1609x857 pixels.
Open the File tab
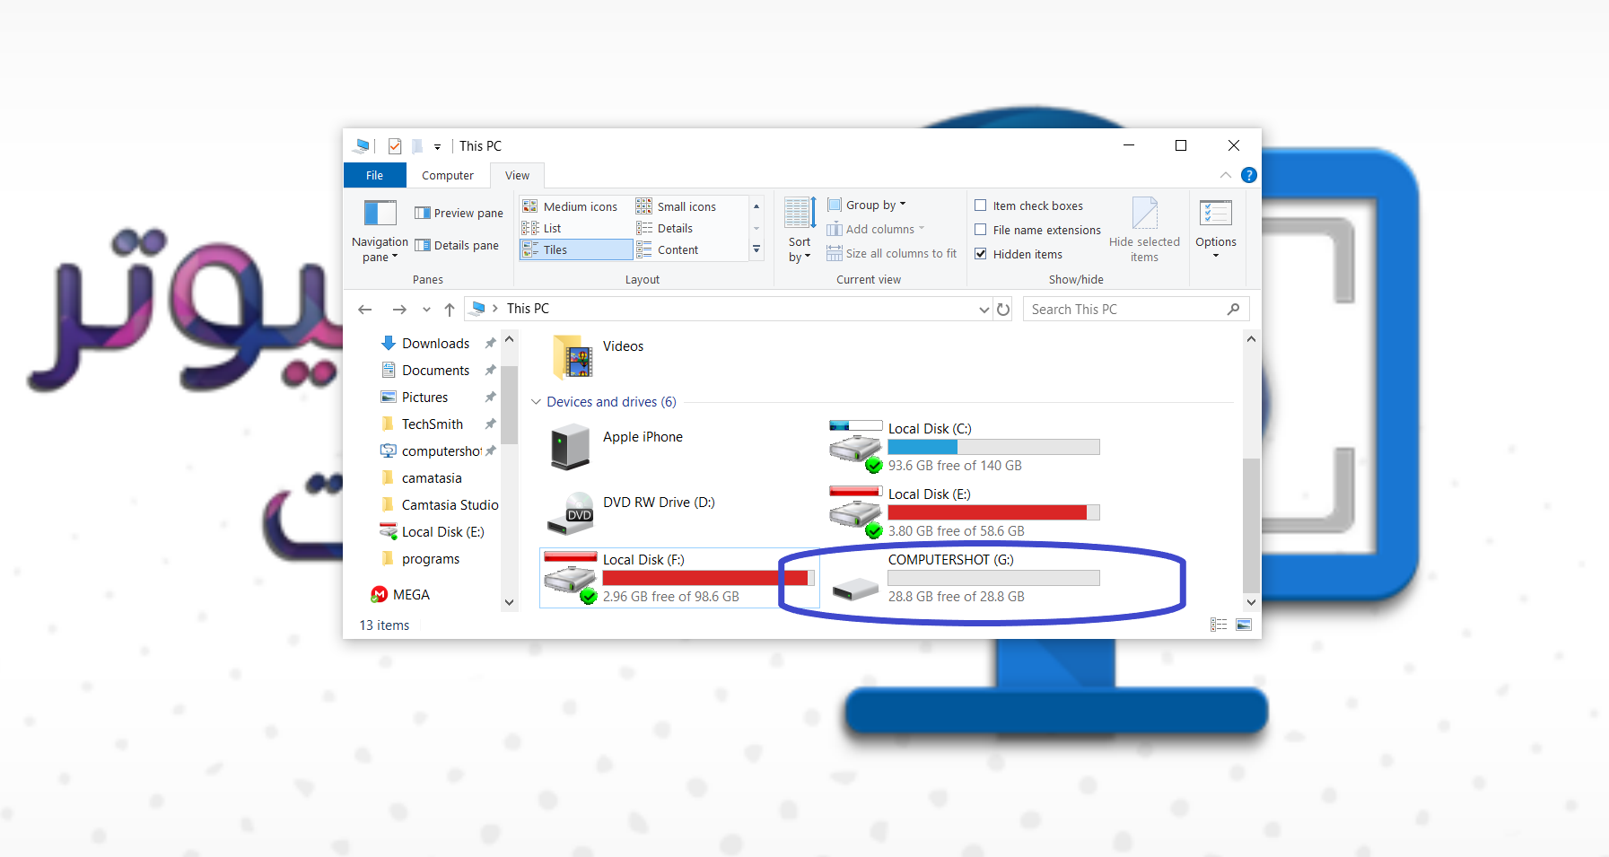pos(374,175)
